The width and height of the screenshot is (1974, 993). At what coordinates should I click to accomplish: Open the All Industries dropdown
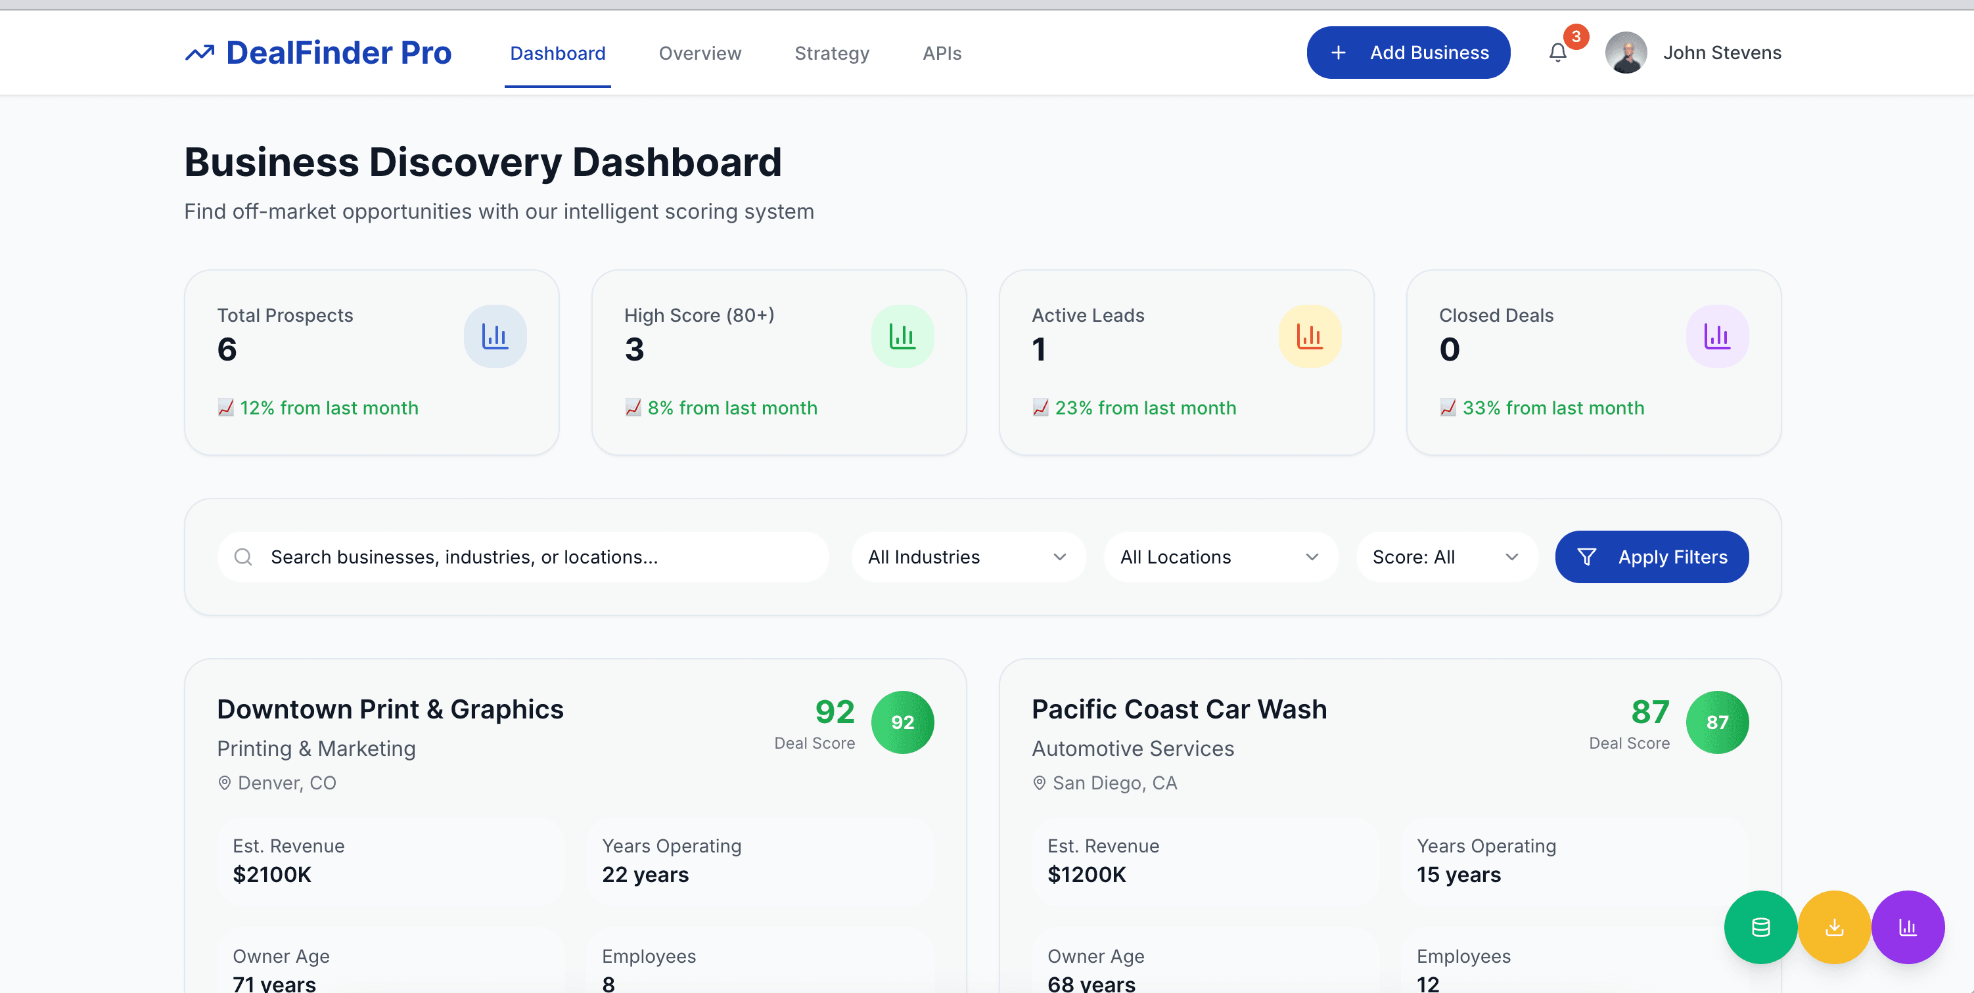point(968,557)
